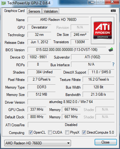
Task: Click the ATI Radeon logo image
Action: [103, 30]
